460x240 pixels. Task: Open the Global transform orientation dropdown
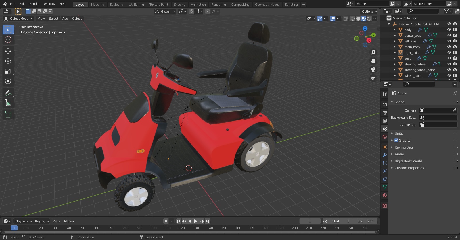[165, 11]
